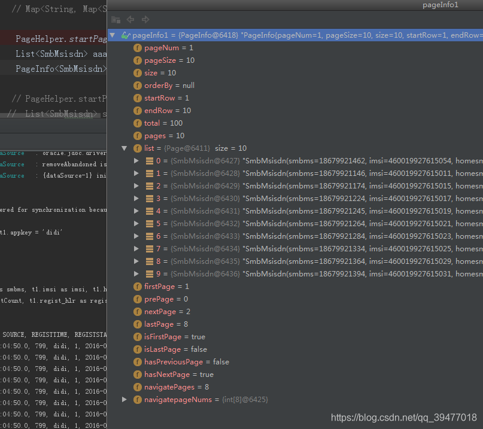Click the element icon of list item 9
Image resolution: width=483 pixels, height=429 pixels.
(150, 274)
